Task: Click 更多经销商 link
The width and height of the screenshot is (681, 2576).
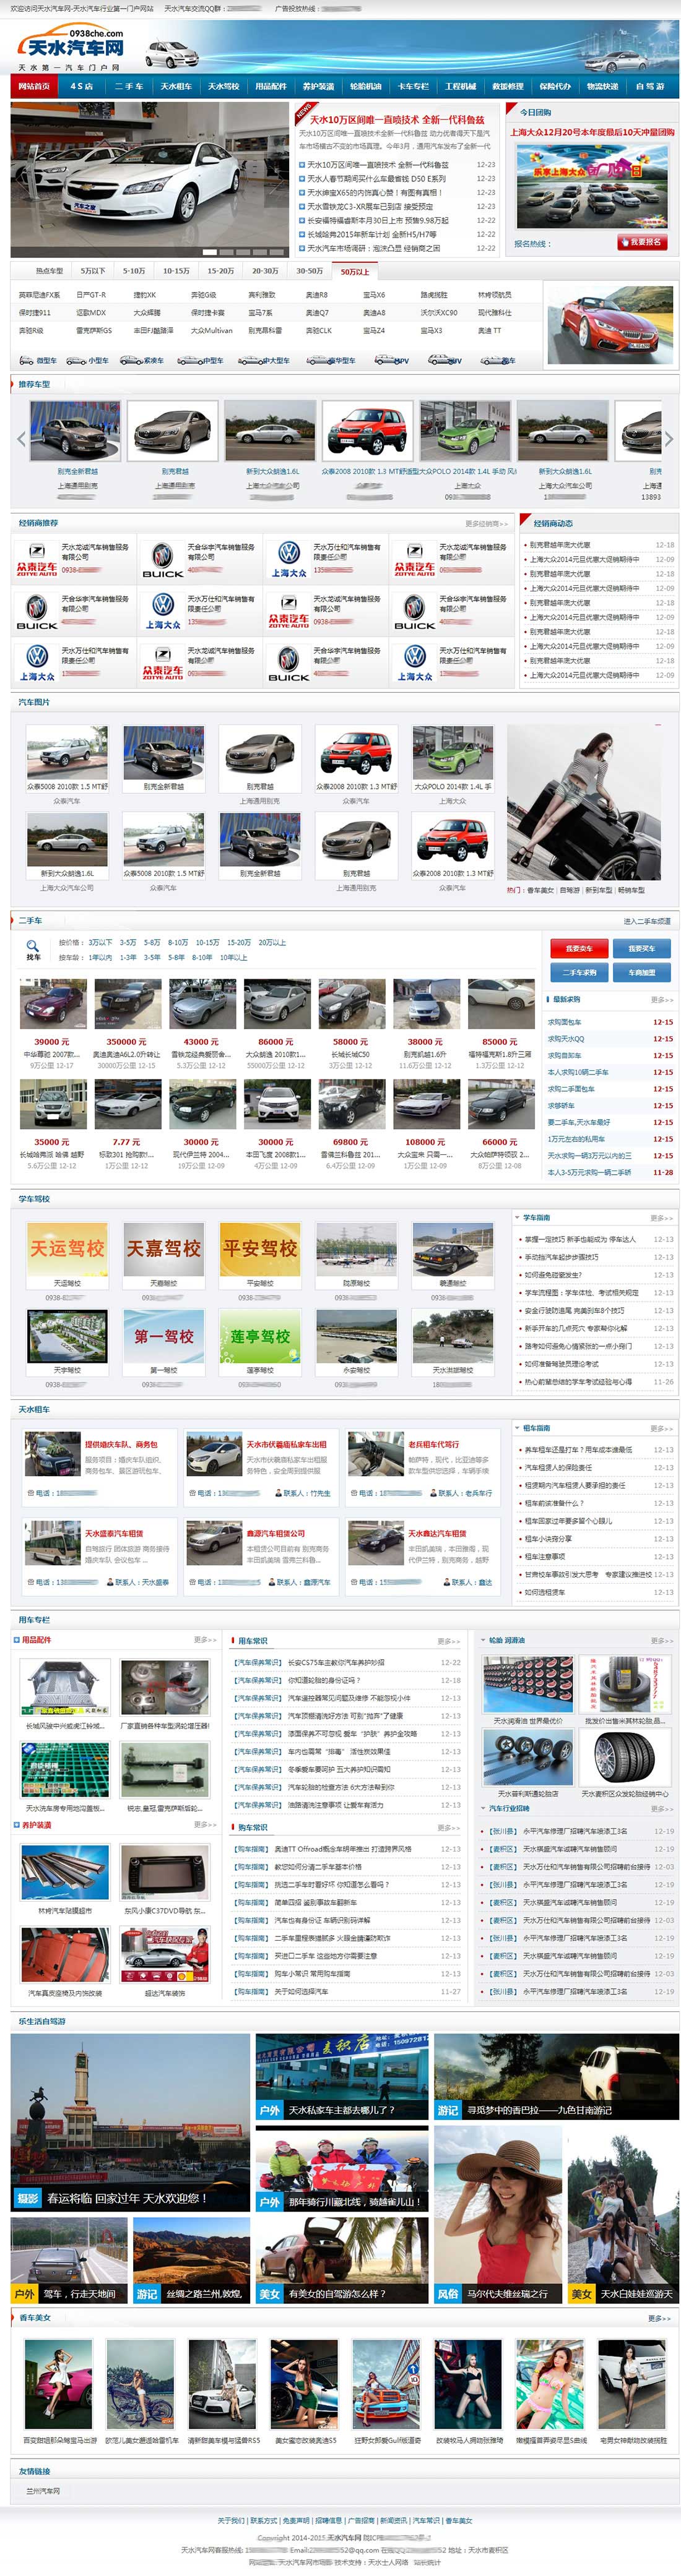Action: click(487, 523)
